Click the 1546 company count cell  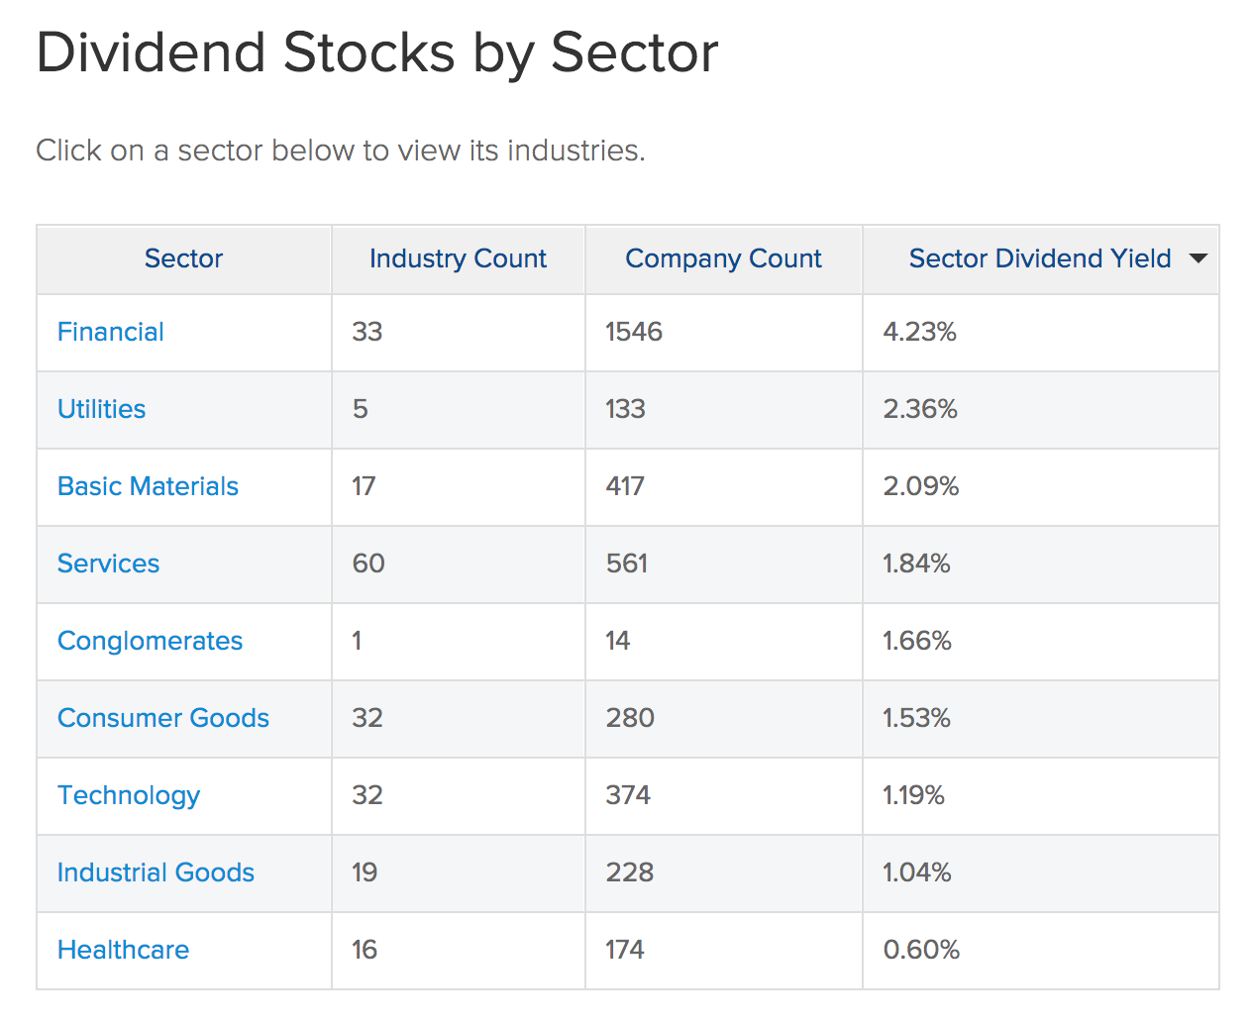click(x=634, y=332)
